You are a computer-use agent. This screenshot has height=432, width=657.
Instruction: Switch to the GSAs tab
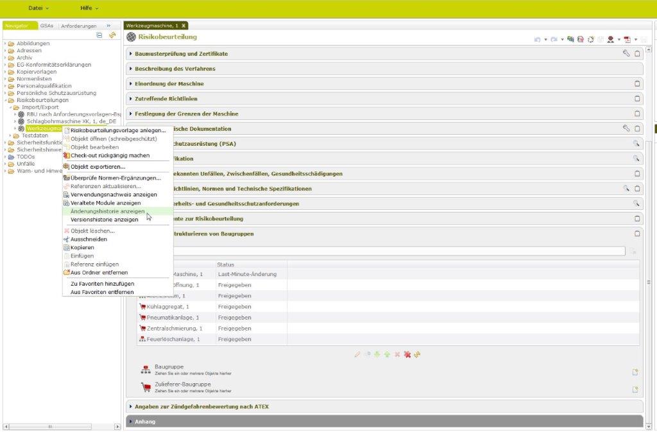tap(47, 26)
